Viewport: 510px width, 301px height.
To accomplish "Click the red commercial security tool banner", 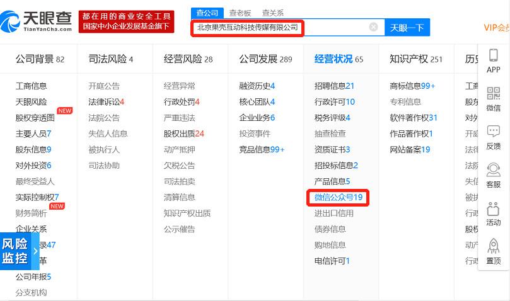I will 127,21.
